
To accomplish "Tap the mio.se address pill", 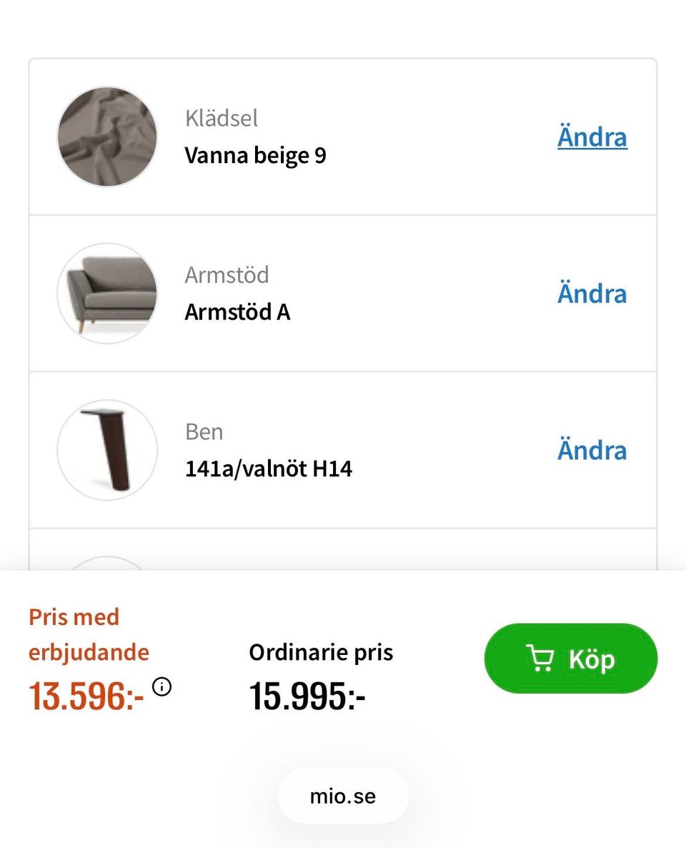I will pos(343,796).
